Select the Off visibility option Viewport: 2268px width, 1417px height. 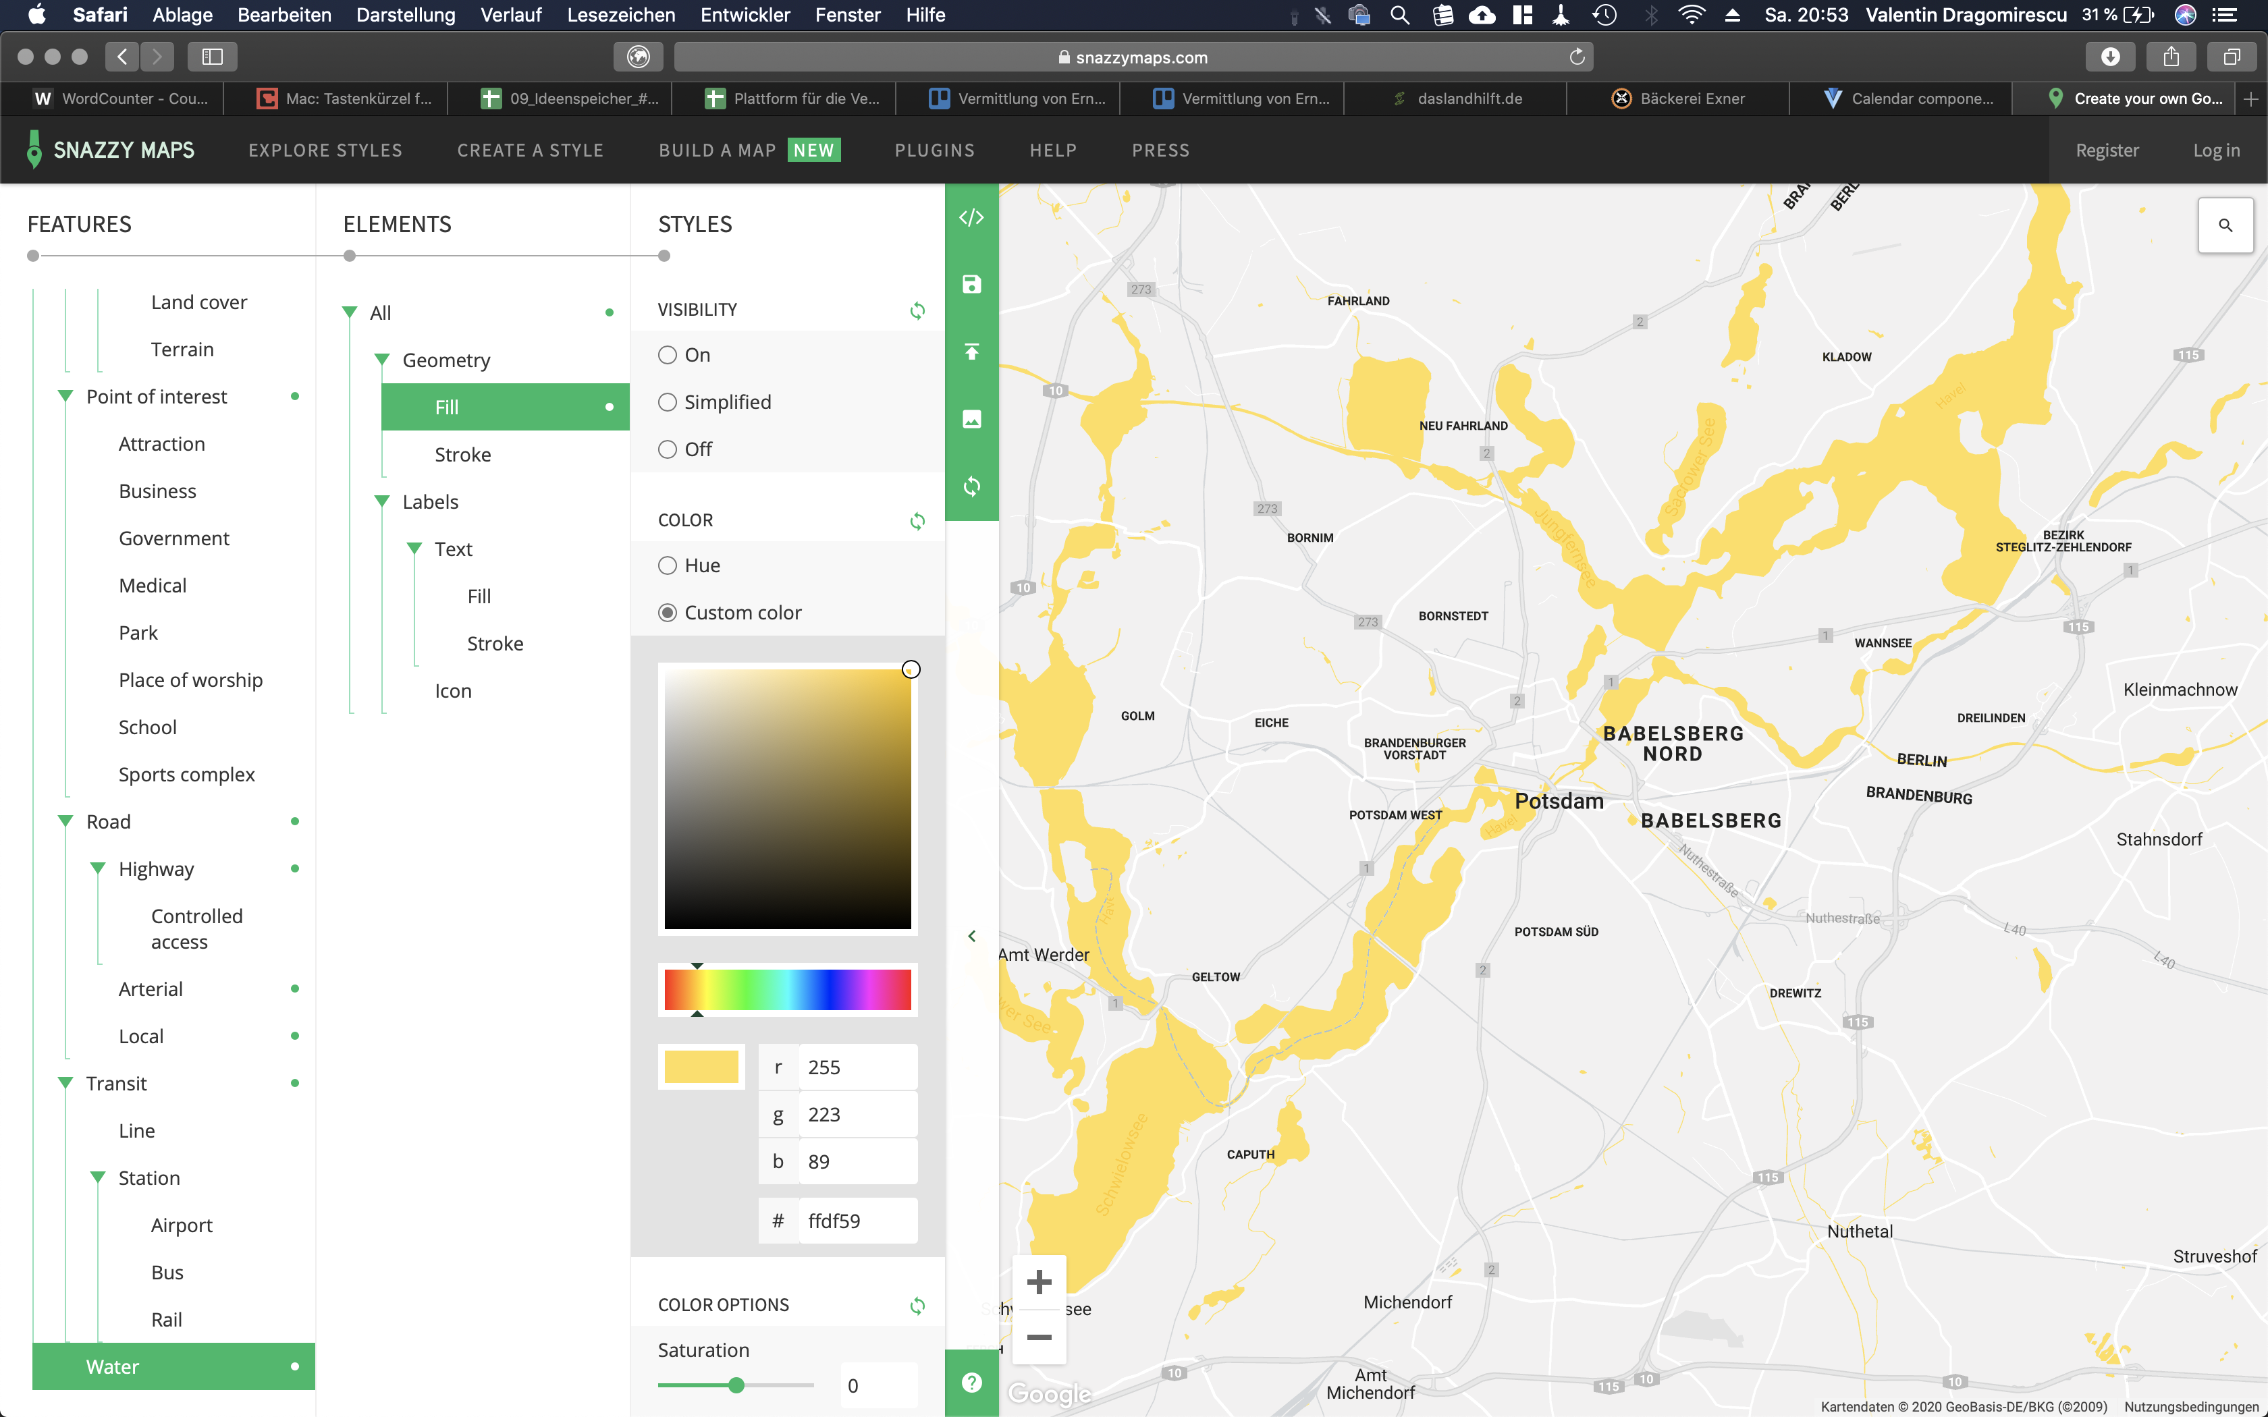668,450
